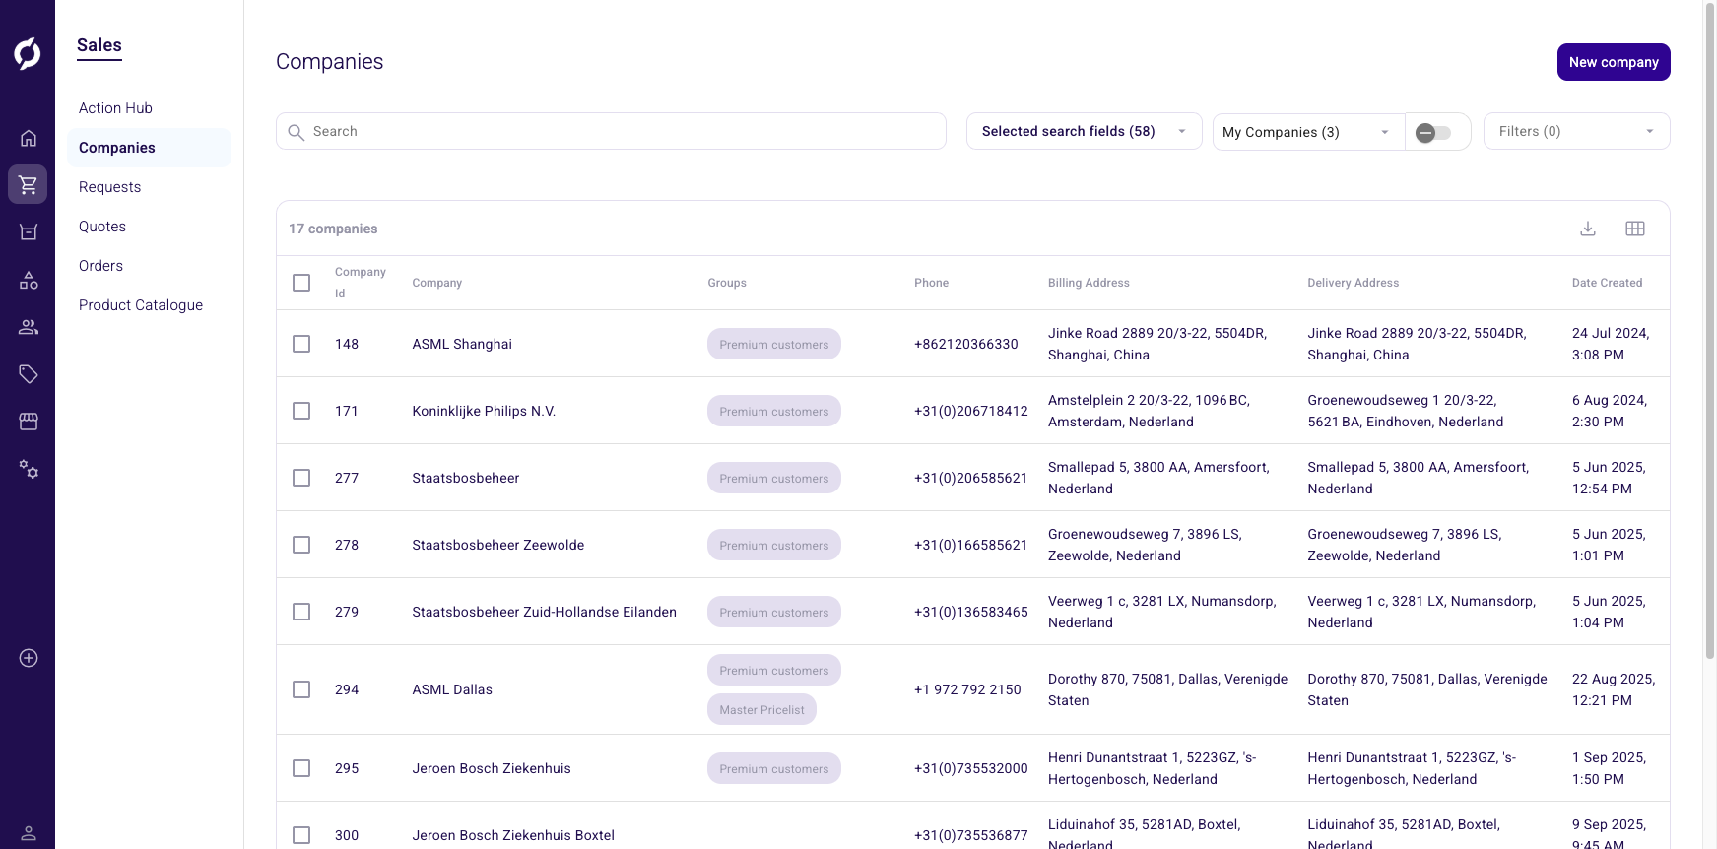Click the Groups column header
Image resolution: width=1717 pixels, height=849 pixels.
[x=727, y=283]
